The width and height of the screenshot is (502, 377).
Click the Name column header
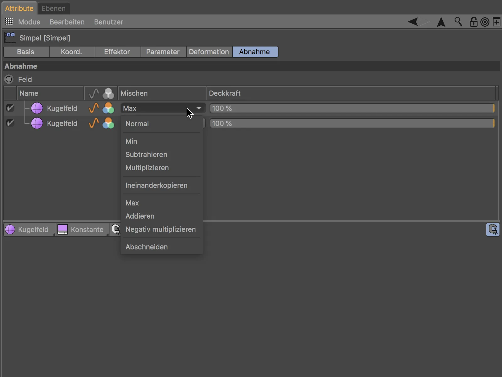50,93
